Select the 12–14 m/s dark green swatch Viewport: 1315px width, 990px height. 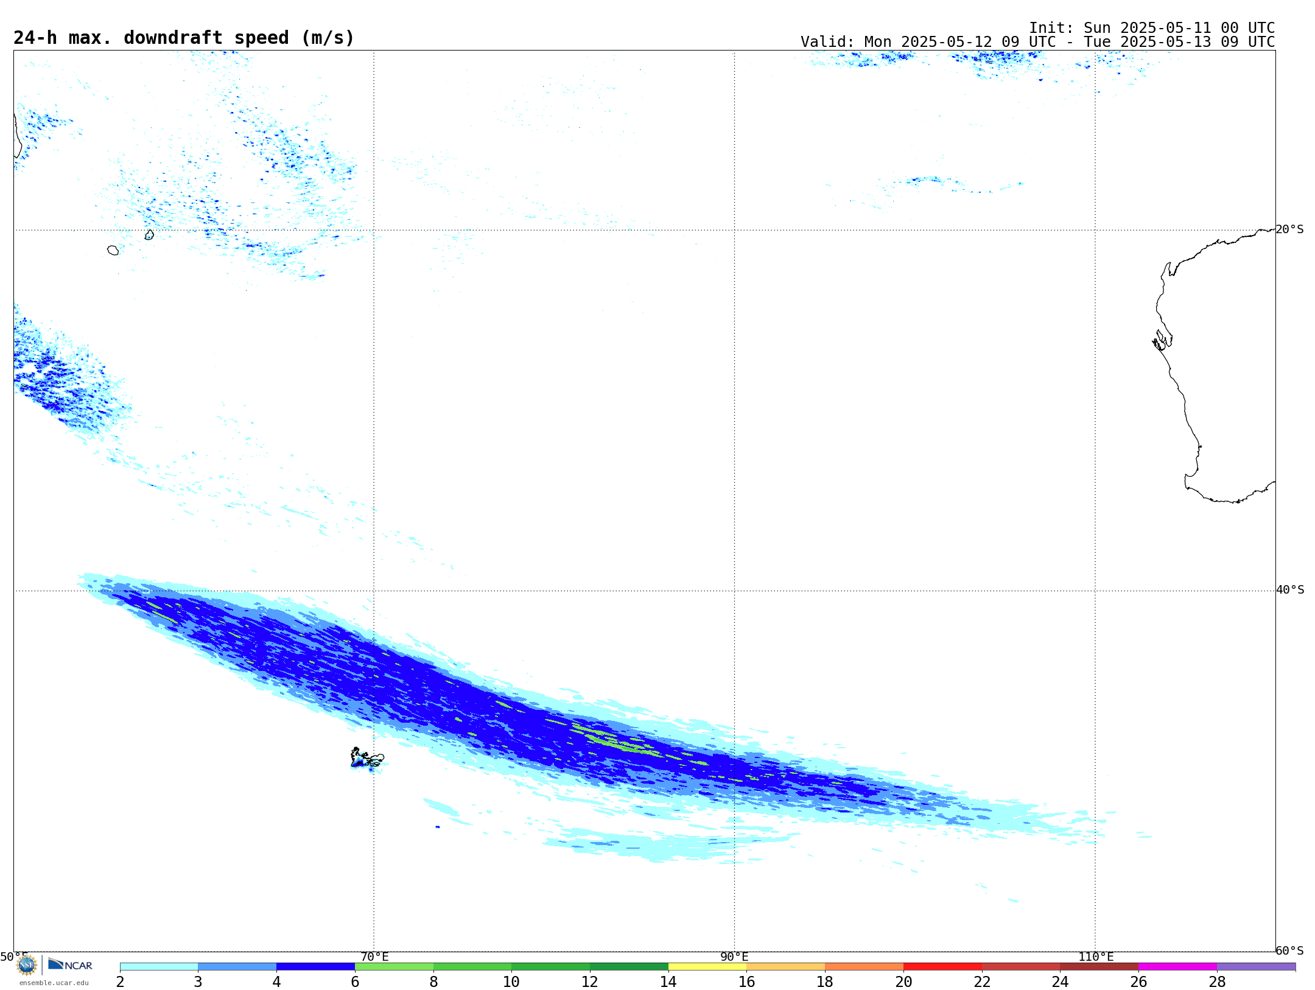pos(629,966)
